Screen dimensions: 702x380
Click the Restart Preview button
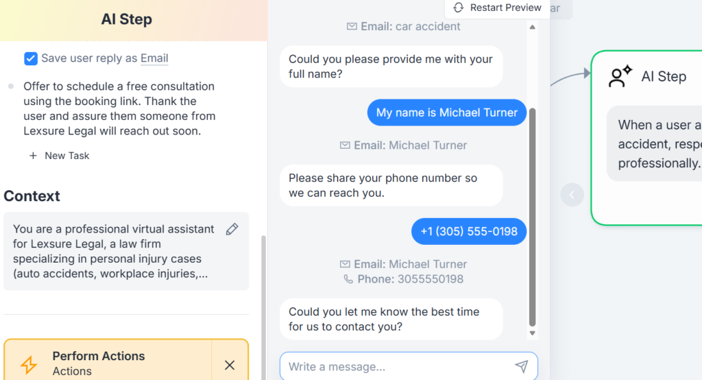tap(498, 8)
